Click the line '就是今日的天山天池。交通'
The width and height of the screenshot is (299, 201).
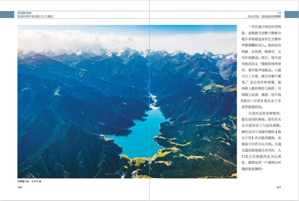point(261,144)
